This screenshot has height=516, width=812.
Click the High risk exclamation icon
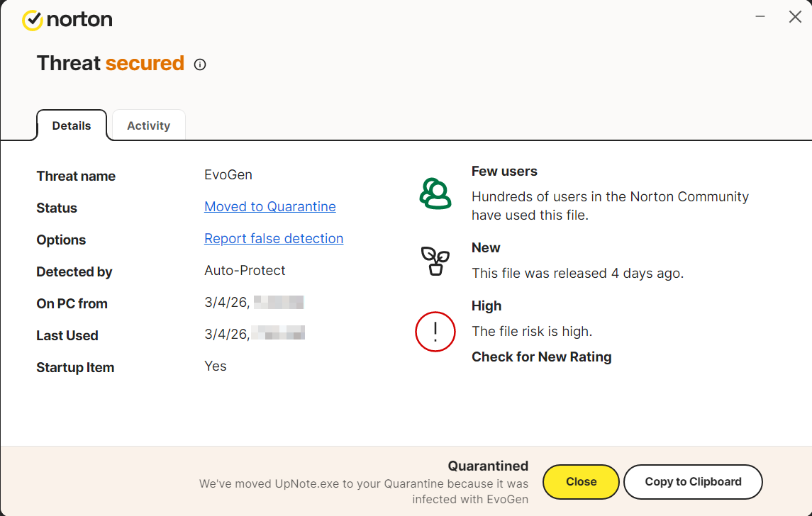435,331
